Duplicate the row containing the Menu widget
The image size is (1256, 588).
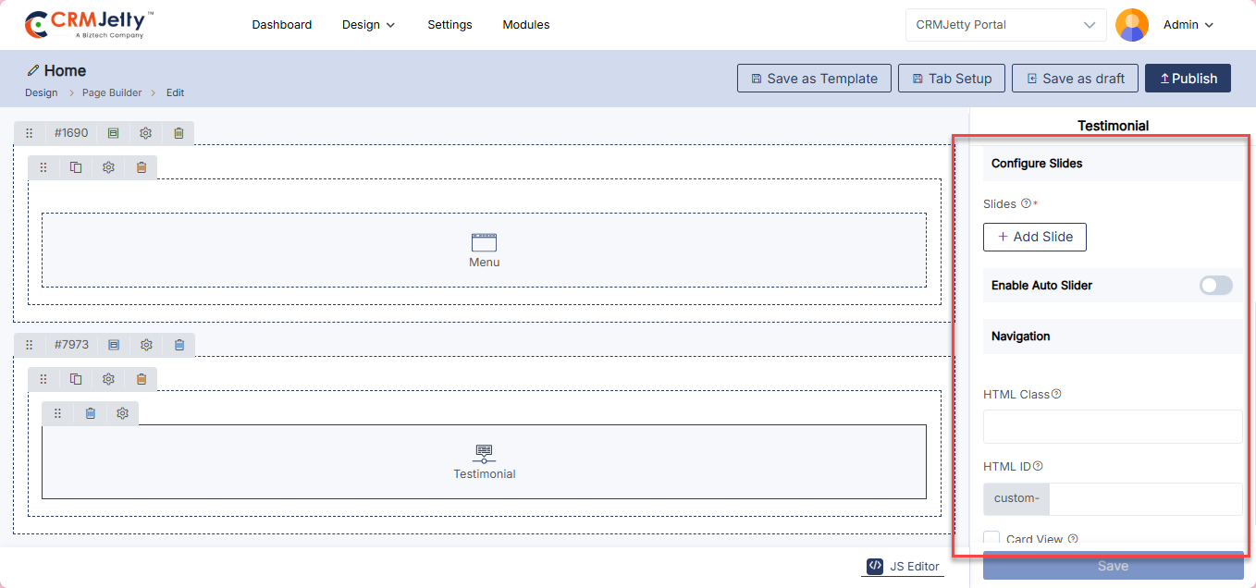click(76, 167)
